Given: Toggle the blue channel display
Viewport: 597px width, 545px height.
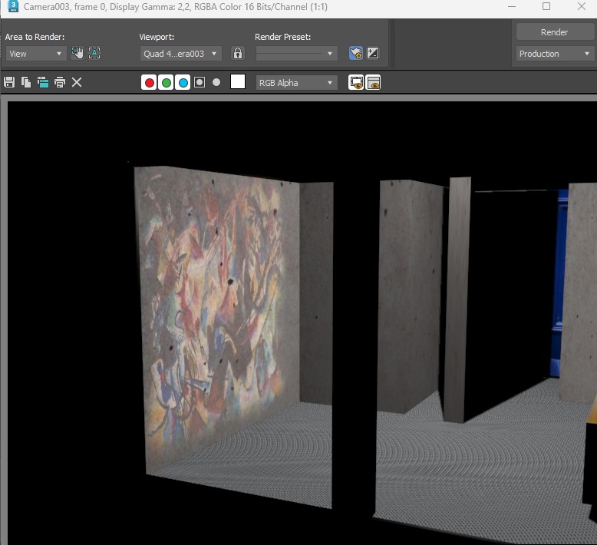Looking at the screenshot, I should 183,82.
